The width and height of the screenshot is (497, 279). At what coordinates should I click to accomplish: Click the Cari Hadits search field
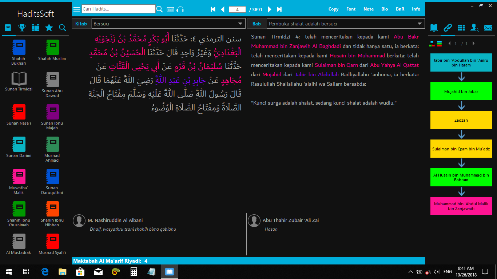119,9
